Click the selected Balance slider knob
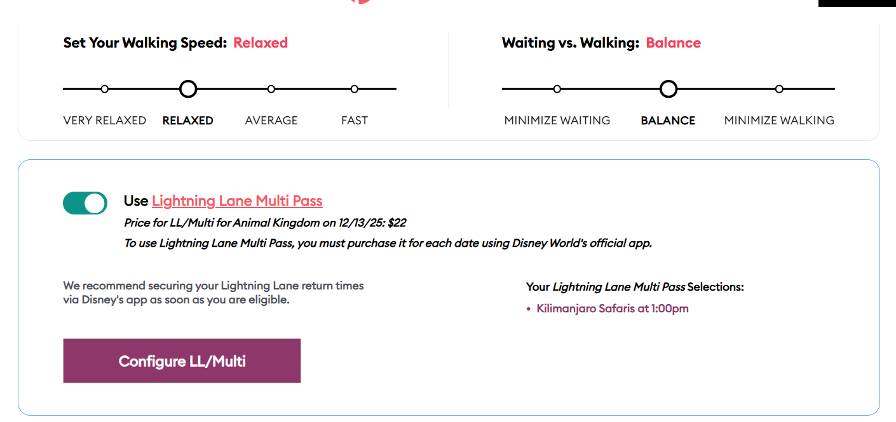The image size is (896, 422). coord(669,89)
